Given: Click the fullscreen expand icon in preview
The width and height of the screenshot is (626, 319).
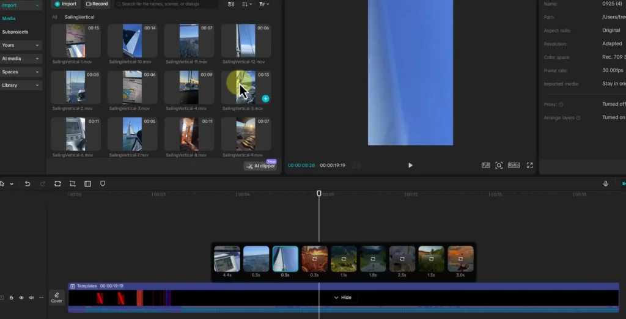Looking at the screenshot, I should (x=530, y=165).
